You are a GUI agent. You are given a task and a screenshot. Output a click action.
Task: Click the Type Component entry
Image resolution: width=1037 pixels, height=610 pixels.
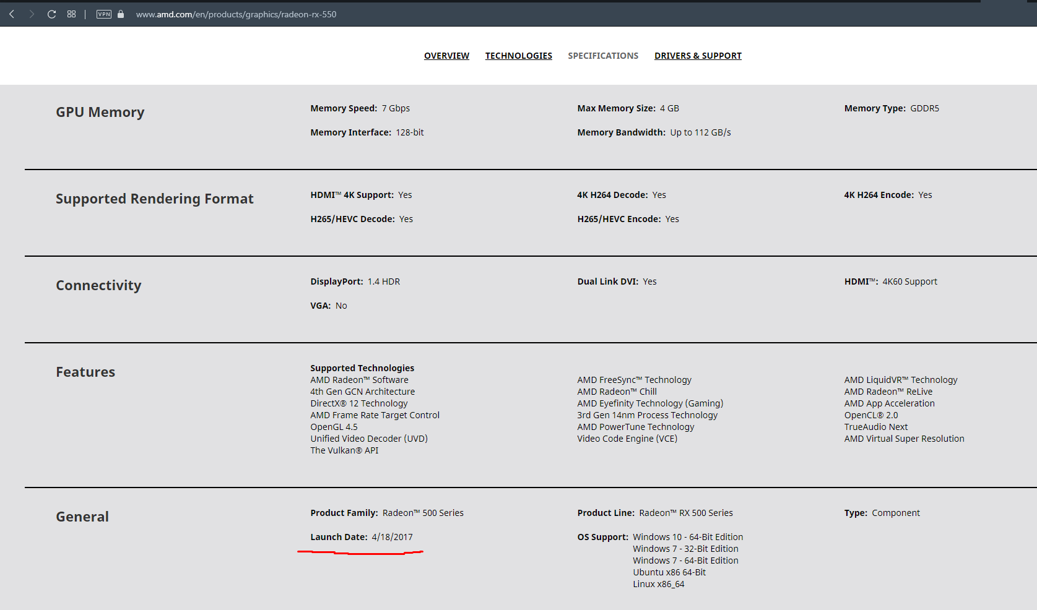(x=882, y=513)
